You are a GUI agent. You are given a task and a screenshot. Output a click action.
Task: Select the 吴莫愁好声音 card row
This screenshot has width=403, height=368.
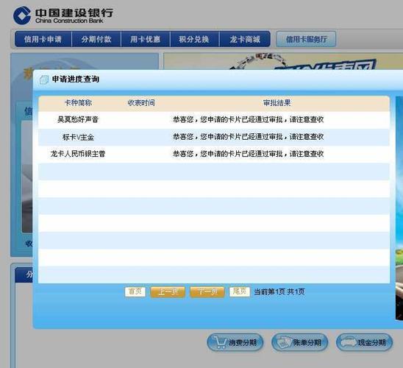click(x=214, y=119)
